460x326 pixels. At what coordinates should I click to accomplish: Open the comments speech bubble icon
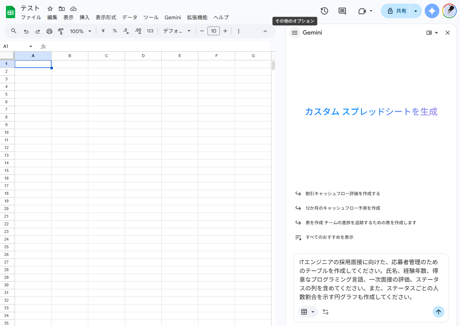(x=342, y=11)
